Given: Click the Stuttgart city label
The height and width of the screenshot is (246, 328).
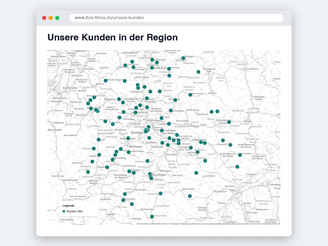Looking at the screenshot, I should click(x=137, y=133).
